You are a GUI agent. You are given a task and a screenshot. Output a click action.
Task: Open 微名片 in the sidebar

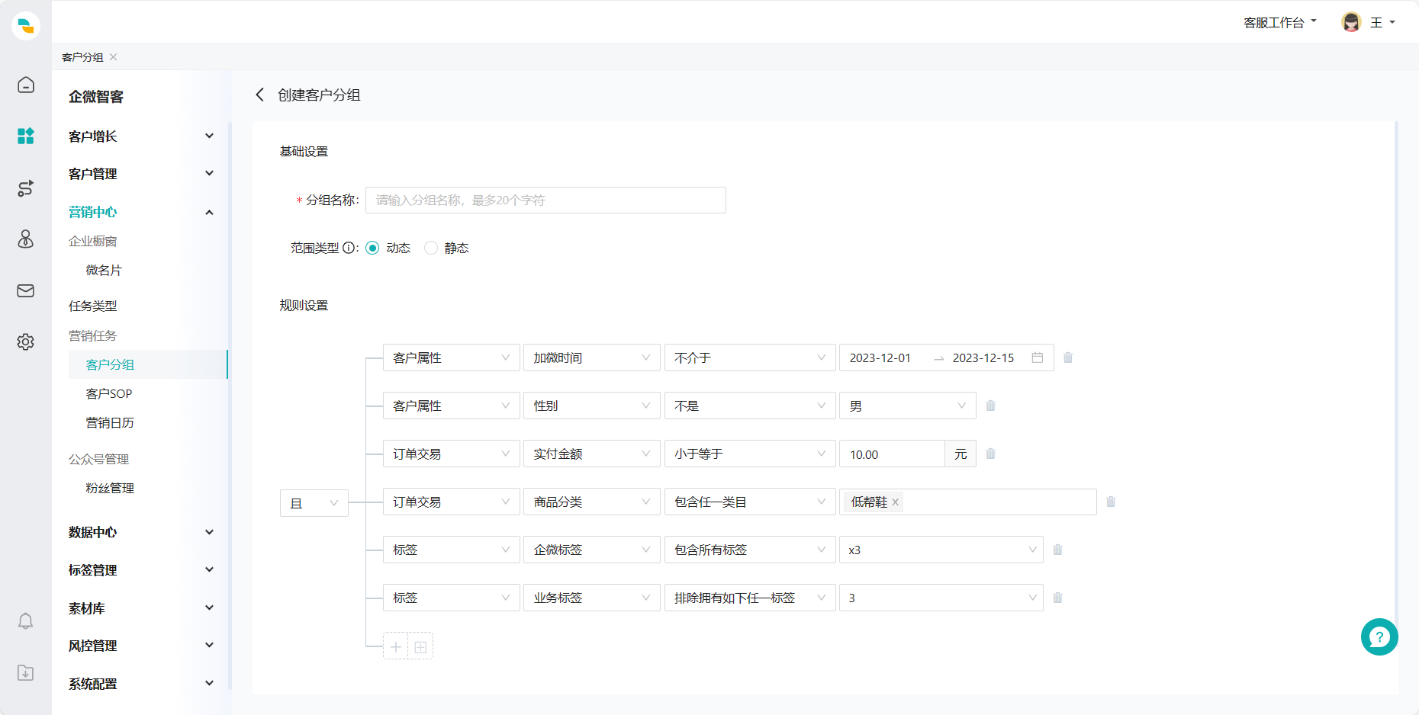pyautogui.click(x=104, y=271)
